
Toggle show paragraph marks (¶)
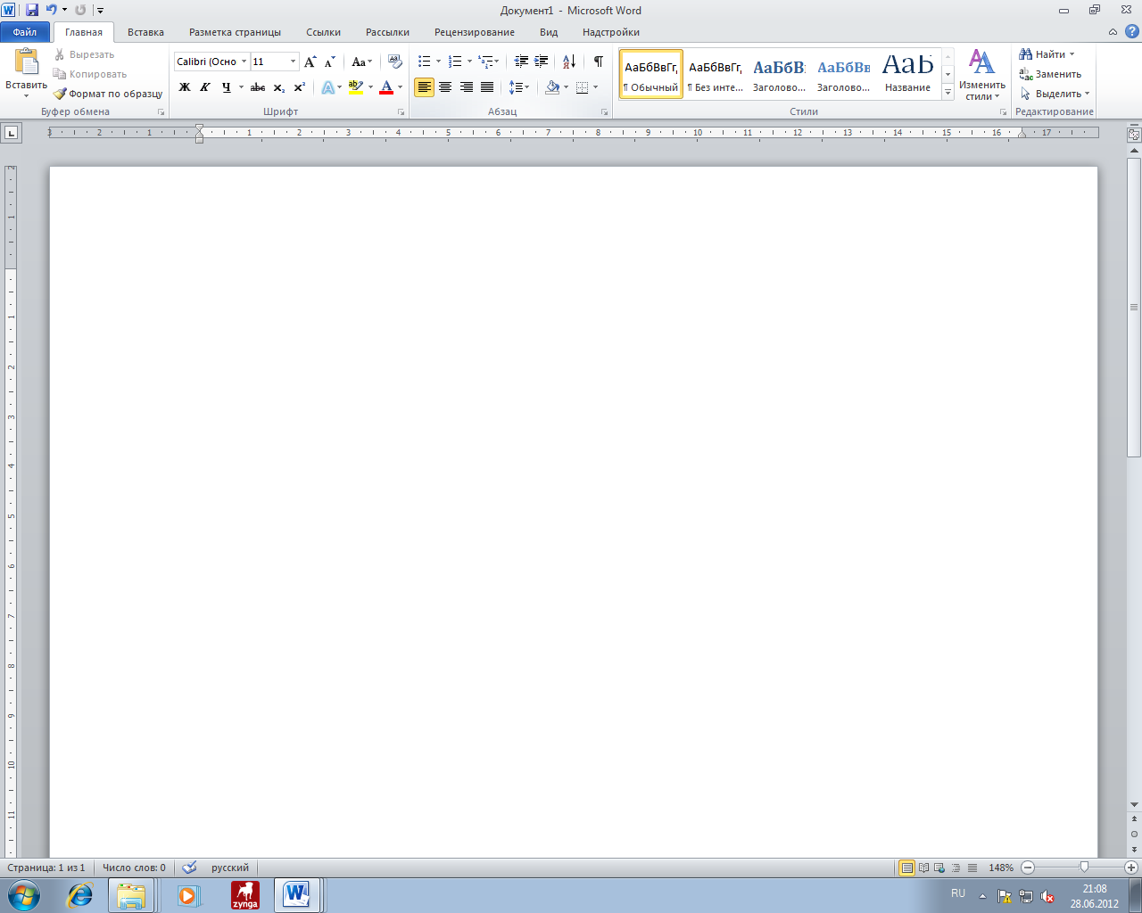click(x=599, y=62)
